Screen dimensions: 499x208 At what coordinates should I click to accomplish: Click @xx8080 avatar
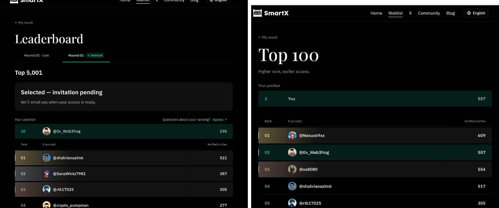[292, 169]
